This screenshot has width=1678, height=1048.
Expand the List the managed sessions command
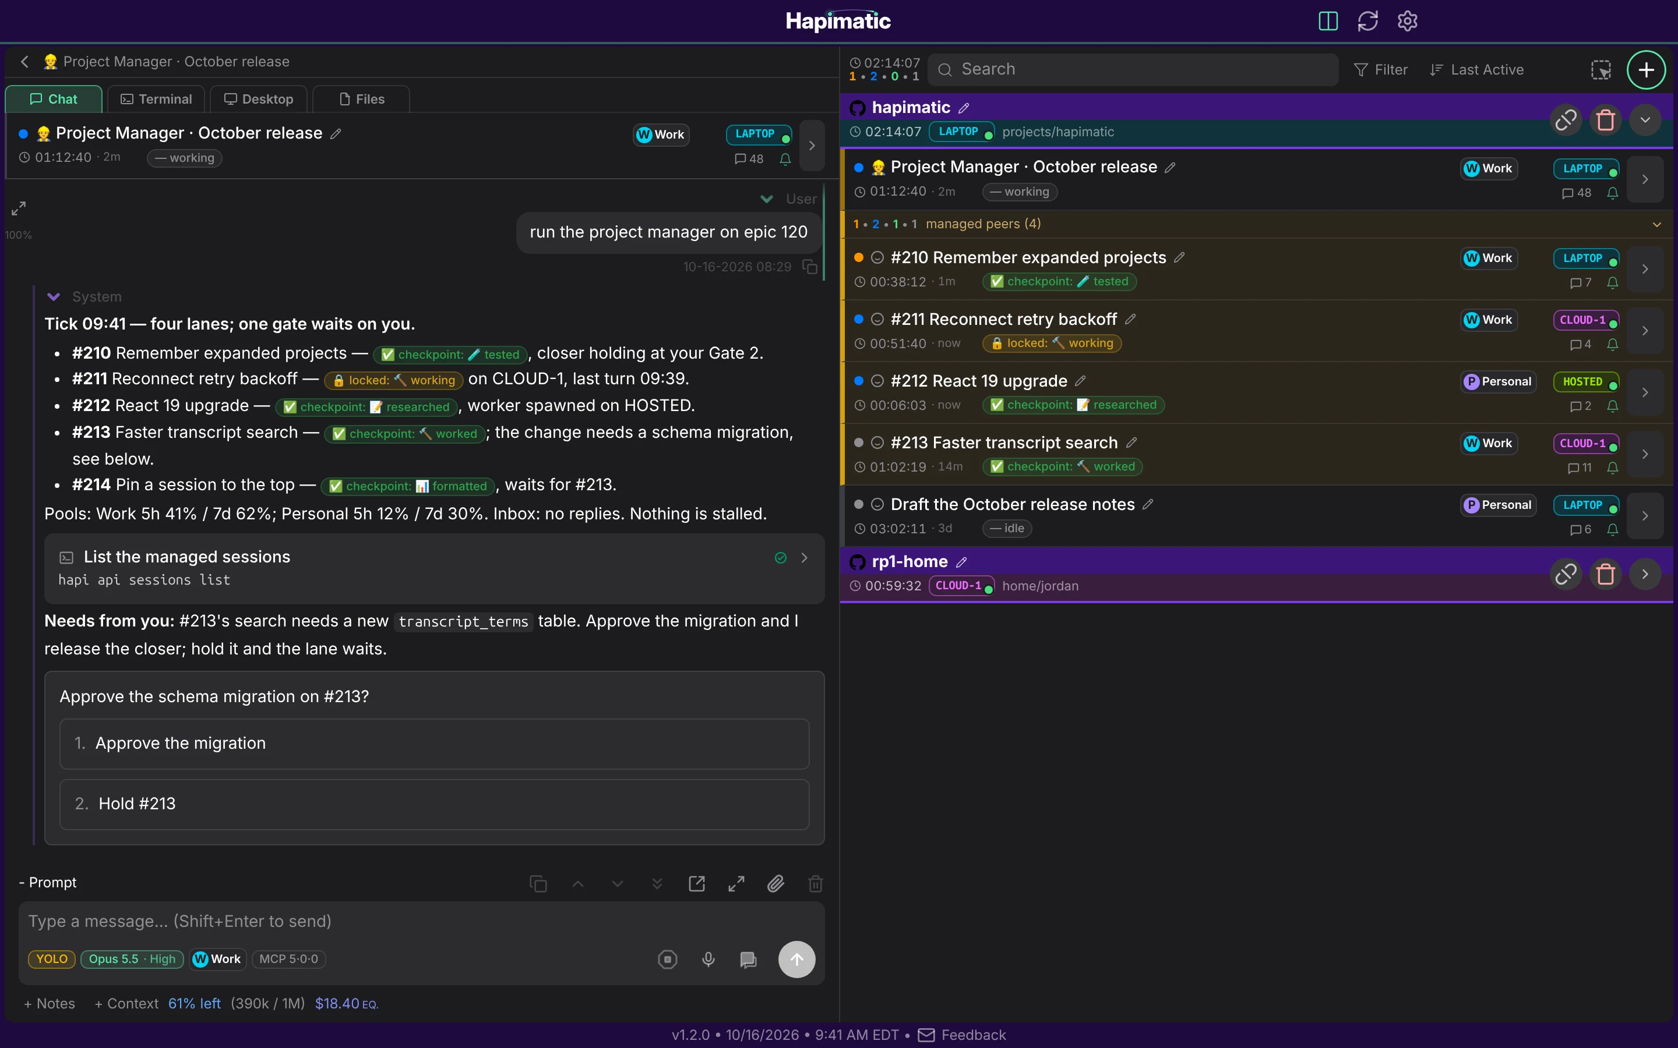click(x=804, y=558)
